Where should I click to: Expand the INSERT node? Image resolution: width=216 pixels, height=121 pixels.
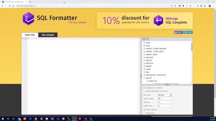[144, 66]
